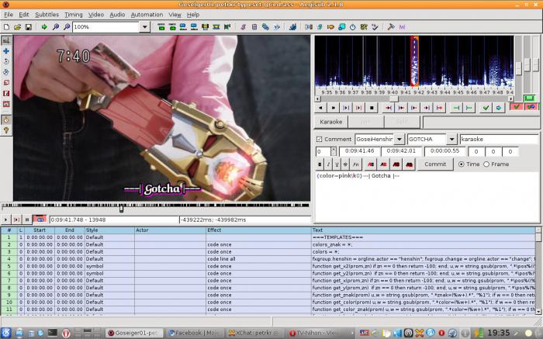Choose outline color with third AB button

(396, 164)
